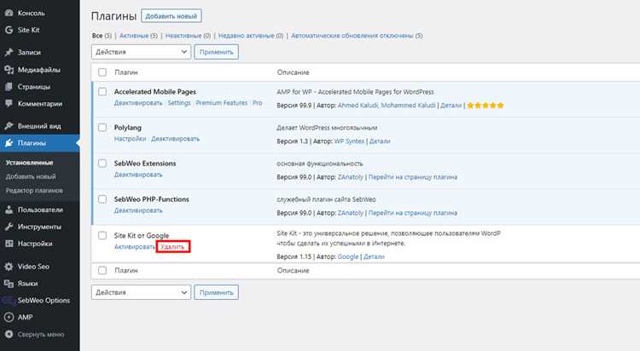
Task: Toggle select-all checkbox in table footer
Action: (x=102, y=270)
